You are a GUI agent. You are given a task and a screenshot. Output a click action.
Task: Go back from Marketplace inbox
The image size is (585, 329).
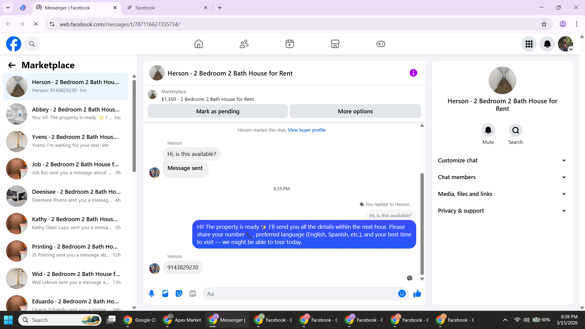pyautogui.click(x=12, y=65)
